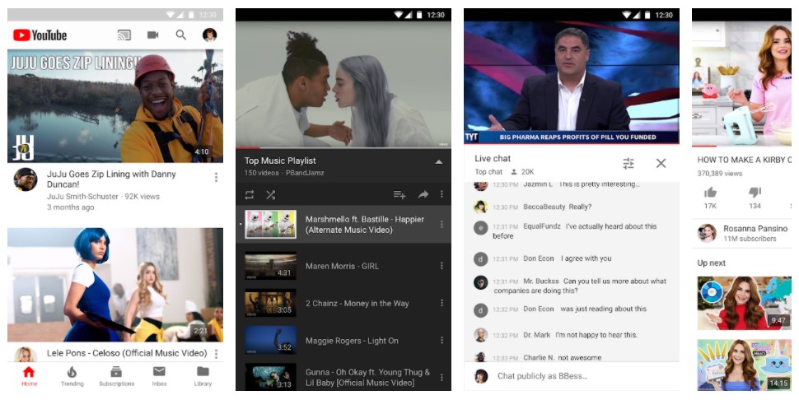Click PBandJamz playlist owner text
This screenshot has height=400, width=799.
305,173
